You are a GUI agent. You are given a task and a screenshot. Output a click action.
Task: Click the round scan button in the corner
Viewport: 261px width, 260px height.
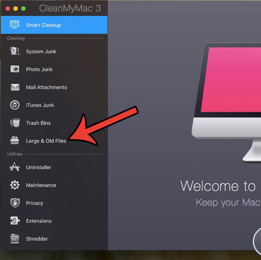(x=257, y=241)
